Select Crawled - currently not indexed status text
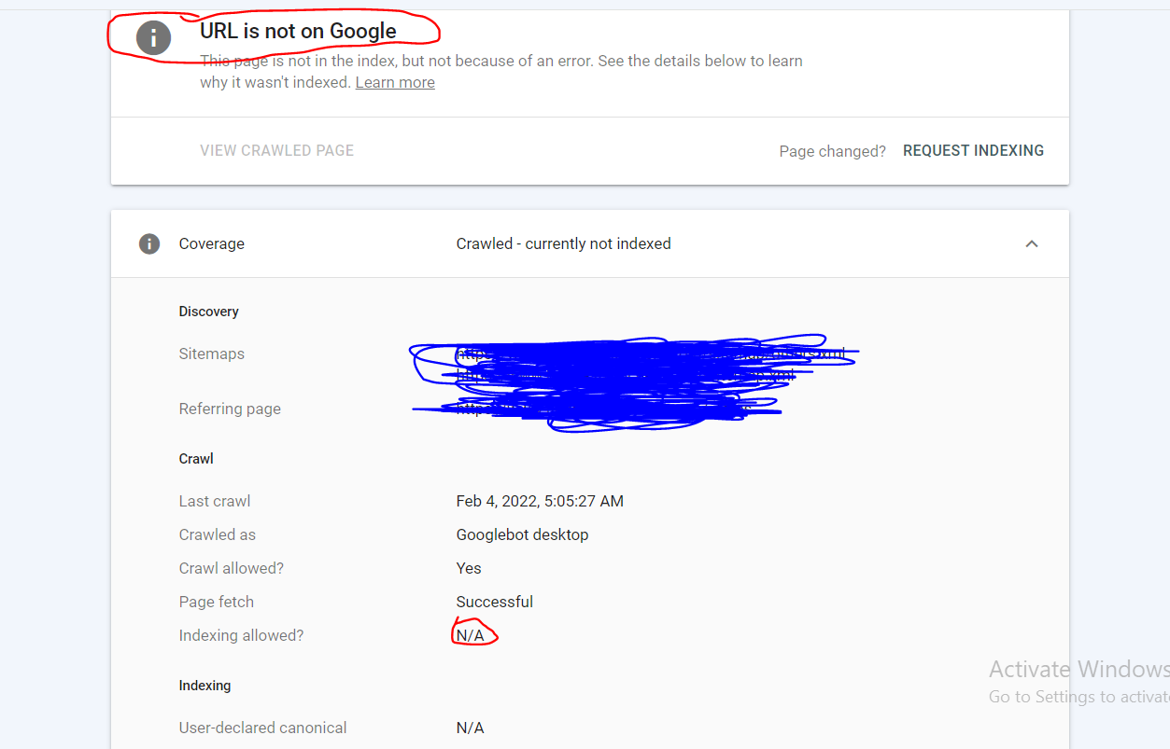The height and width of the screenshot is (749, 1170). click(563, 244)
